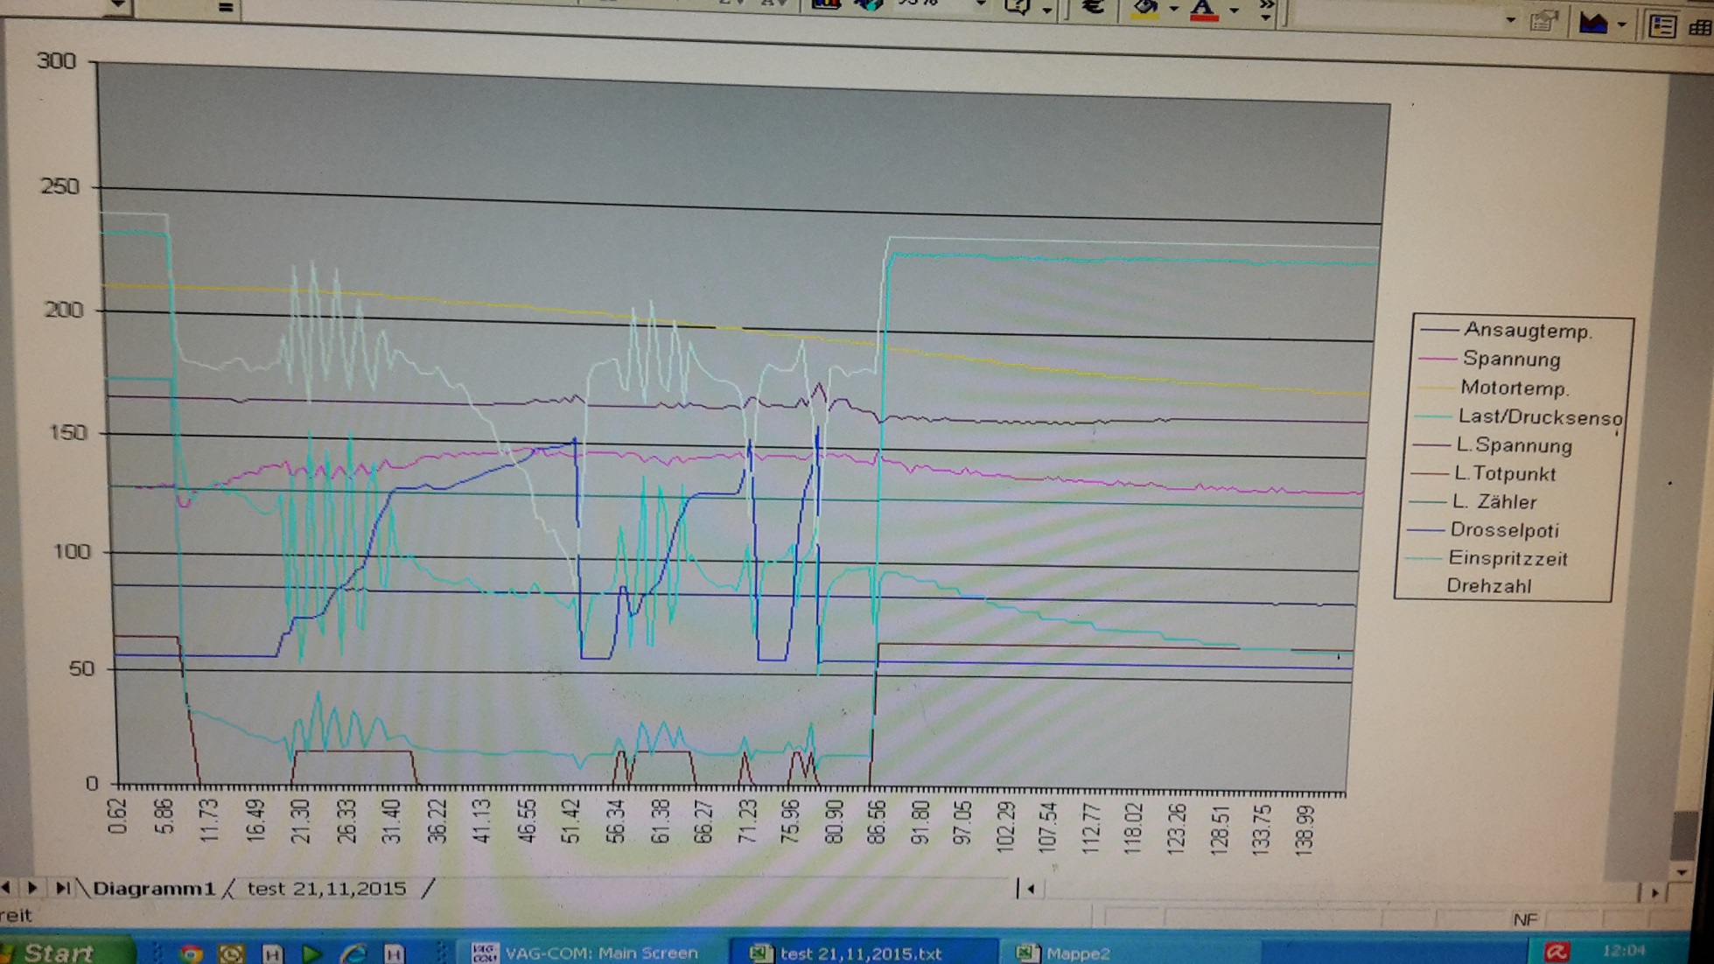The image size is (1714, 964).
Task: Click the last-sheet tab navigation arrow
Action: click(62, 888)
